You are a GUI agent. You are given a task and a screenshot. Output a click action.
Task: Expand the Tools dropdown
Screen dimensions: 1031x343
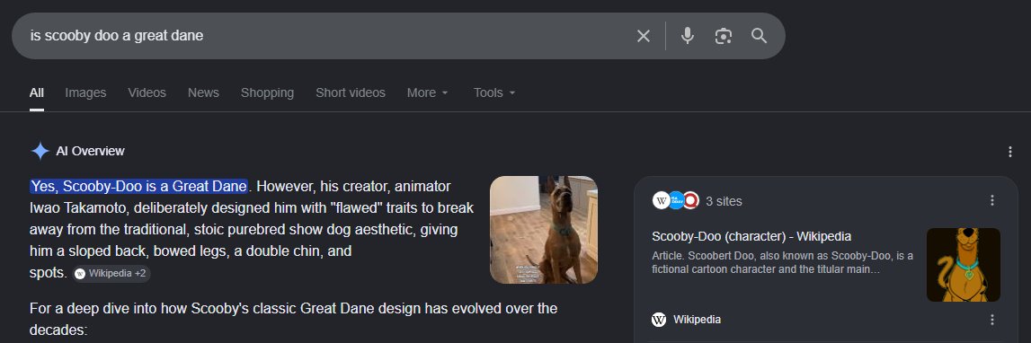click(494, 92)
